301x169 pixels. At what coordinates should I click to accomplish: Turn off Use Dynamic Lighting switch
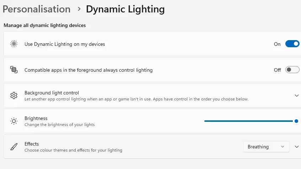tap(292, 44)
